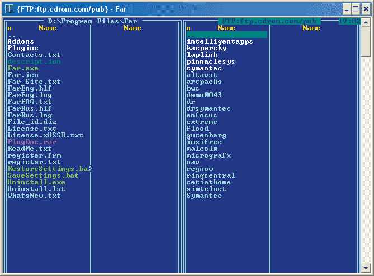Select the Addons folder in left panel
This screenshot has width=374, height=276.
(21, 41)
